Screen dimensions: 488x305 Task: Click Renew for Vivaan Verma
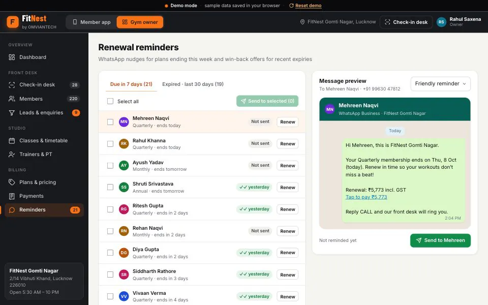pos(288,296)
